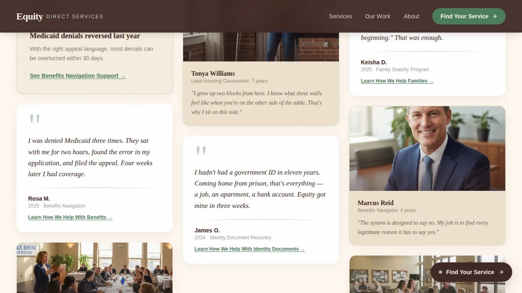Click the quotation mark icon on Rosa M.'s testimonial card
522x293 pixels.
coord(34,118)
